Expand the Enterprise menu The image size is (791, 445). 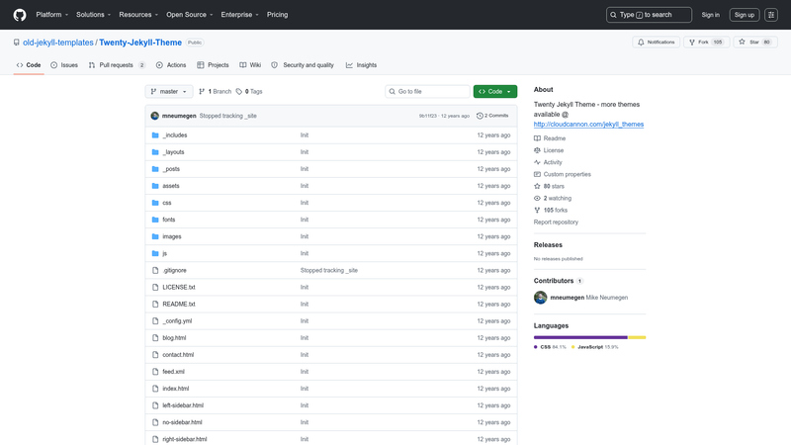tap(239, 15)
